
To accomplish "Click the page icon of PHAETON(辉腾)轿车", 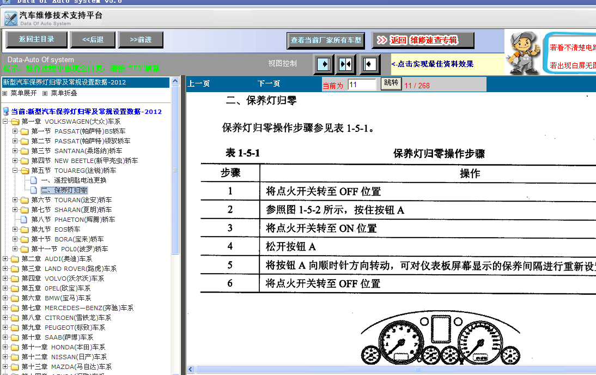I will [24, 220].
